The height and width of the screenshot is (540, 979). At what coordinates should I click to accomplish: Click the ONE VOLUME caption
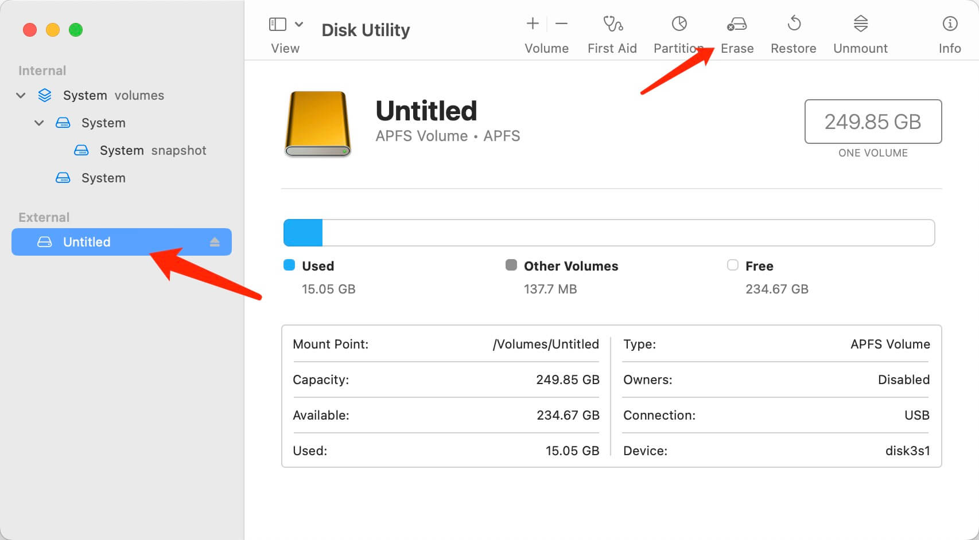click(873, 153)
